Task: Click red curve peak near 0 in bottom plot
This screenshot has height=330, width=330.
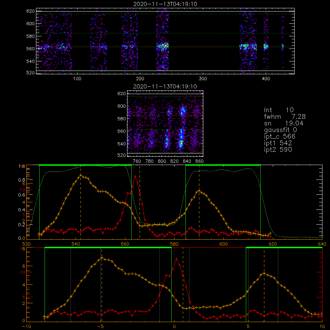Action: point(176,259)
